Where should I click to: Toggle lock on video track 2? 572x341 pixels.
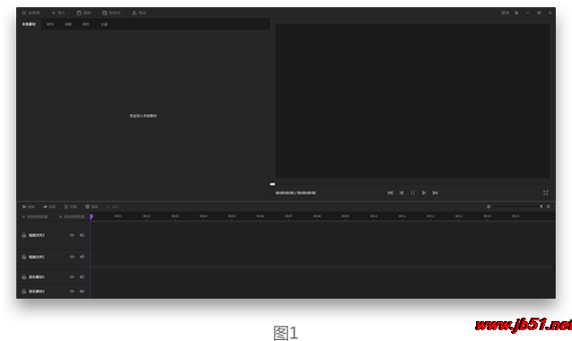[23, 235]
